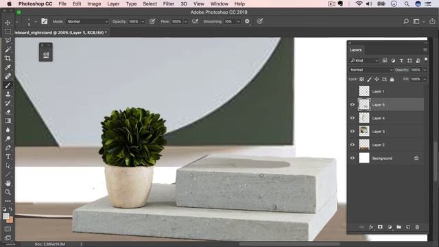Select the Brush tool in toolbar
The height and width of the screenshot is (247, 439).
(8, 85)
